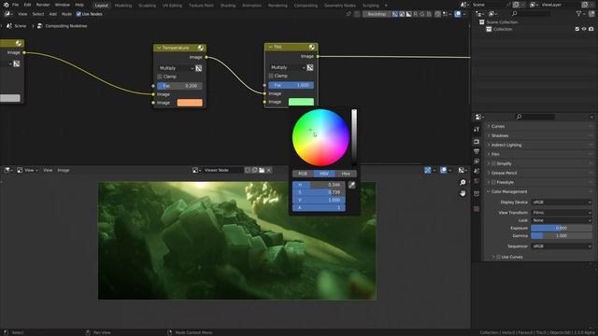Select the pan hand tool in image viewer
This screenshot has height=336, width=598.
(x=463, y=193)
